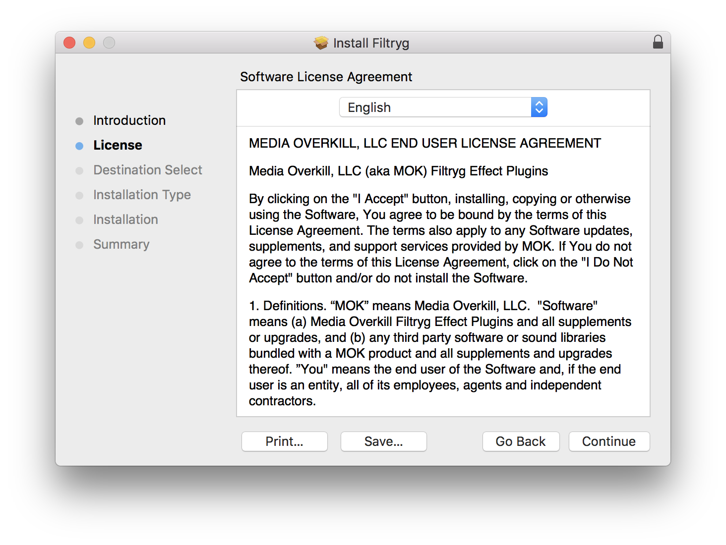The height and width of the screenshot is (545, 726).
Task: Click the "END USER LICENSE AGREEMENT" title line
Action: coord(425,143)
